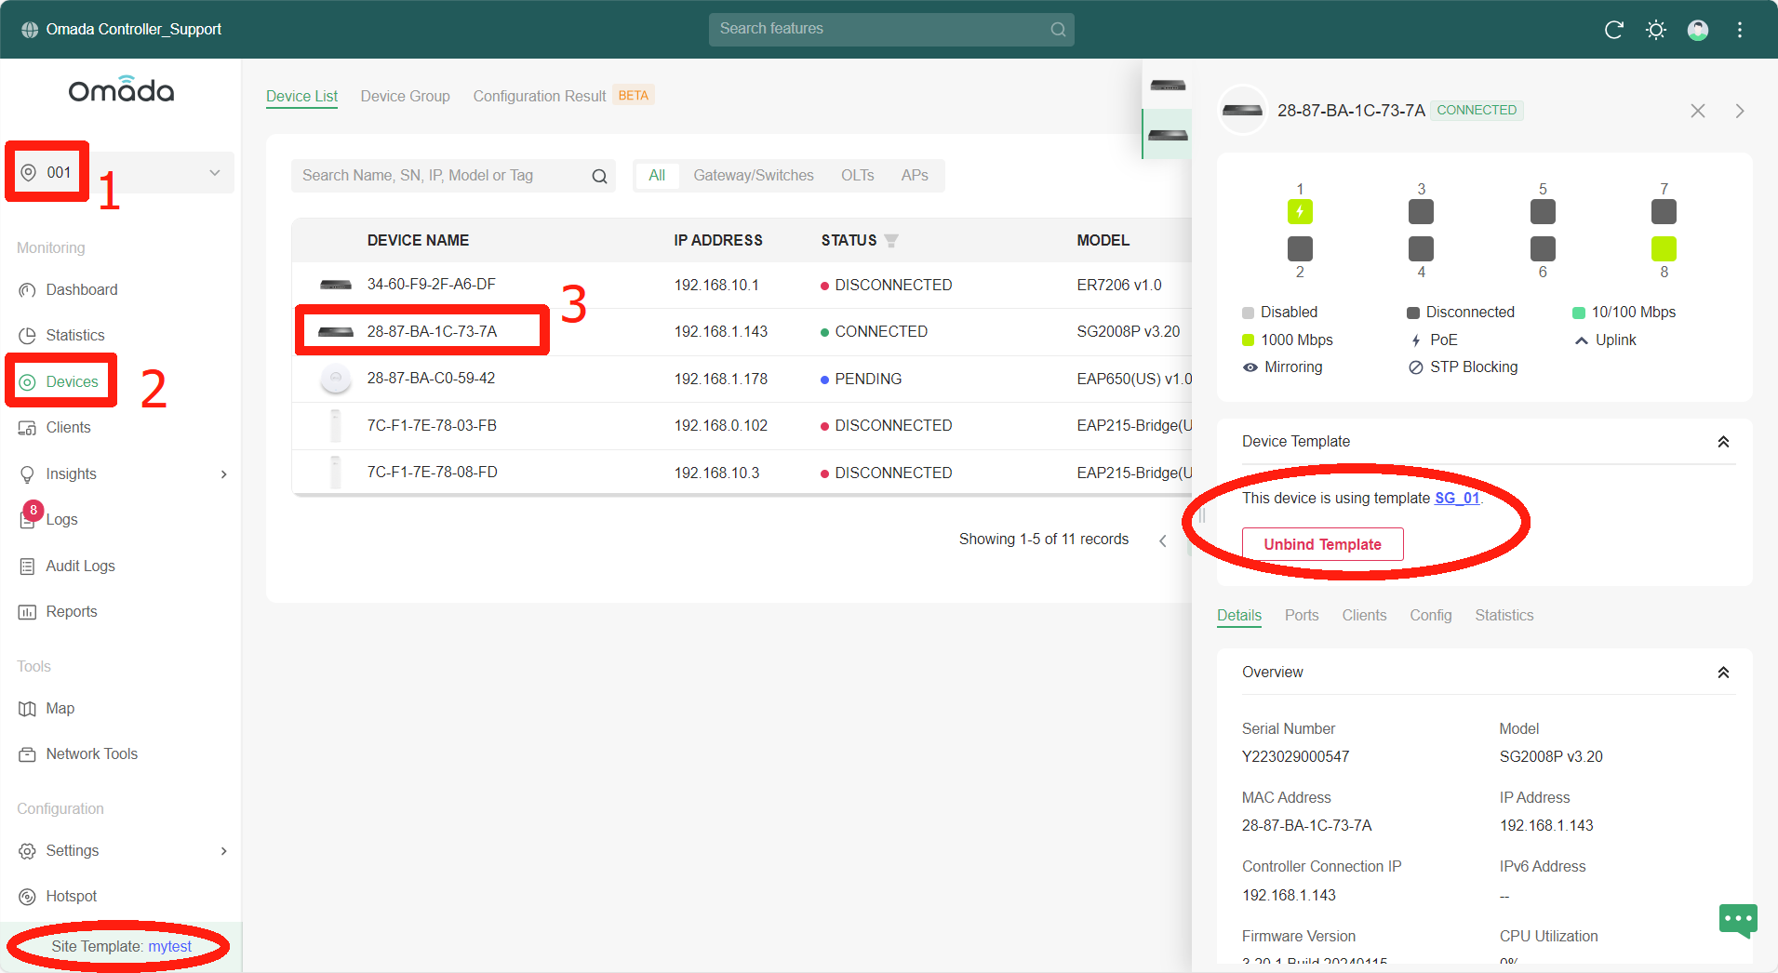Image resolution: width=1778 pixels, height=973 pixels.
Task: Filter devices by OLTs
Action: click(x=858, y=176)
